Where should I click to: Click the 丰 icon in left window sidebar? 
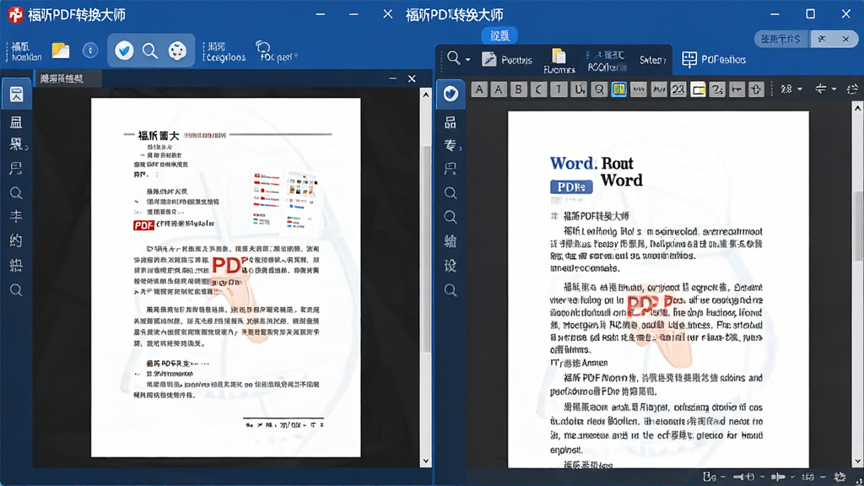pyautogui.click(x=16, y=217)
